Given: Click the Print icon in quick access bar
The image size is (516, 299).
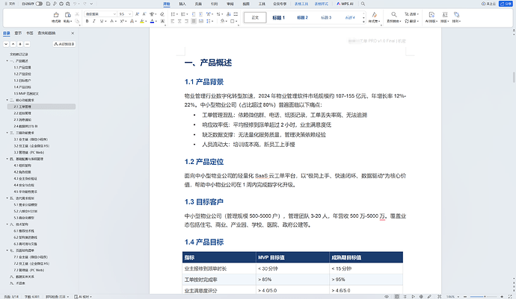Looking at the screenshot, I should (61, 4).
